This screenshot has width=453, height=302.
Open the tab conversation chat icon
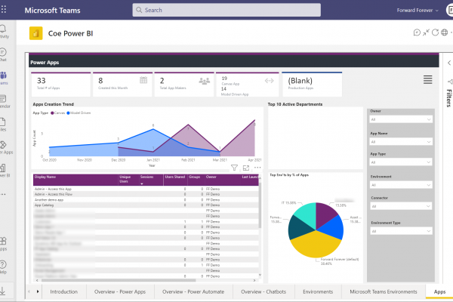pos(417,32)
